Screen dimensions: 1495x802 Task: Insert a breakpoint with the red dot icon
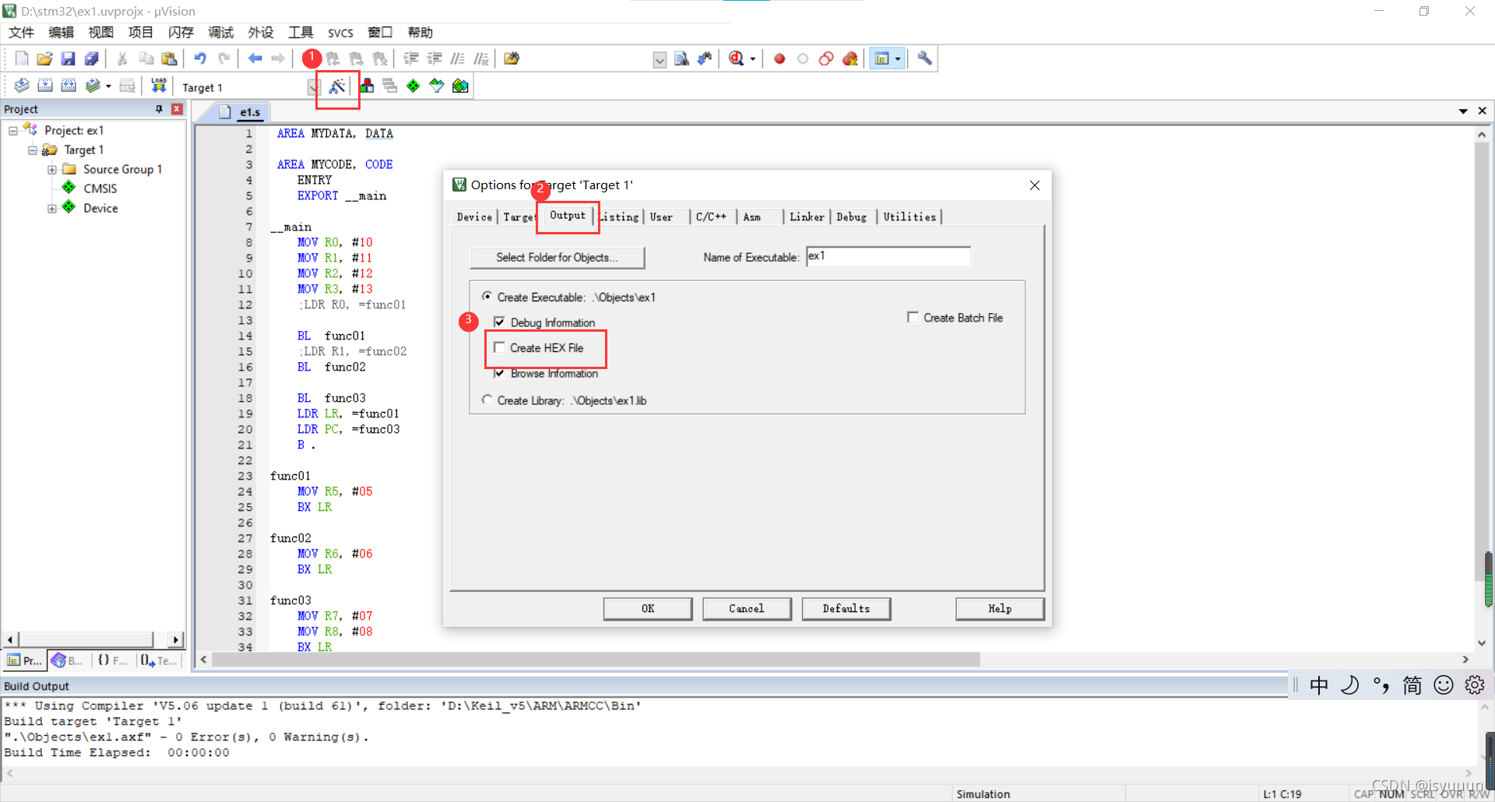tap(779, 58)
